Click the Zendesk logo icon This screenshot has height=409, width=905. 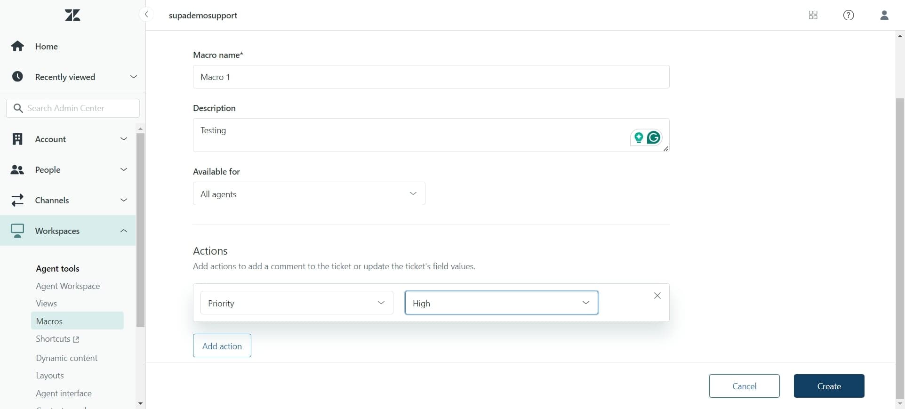tap(72, 15)
